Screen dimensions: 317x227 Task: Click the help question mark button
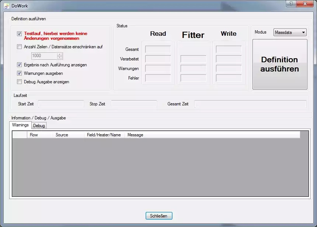291,3
